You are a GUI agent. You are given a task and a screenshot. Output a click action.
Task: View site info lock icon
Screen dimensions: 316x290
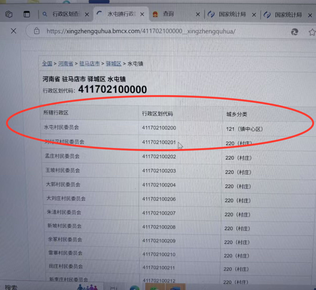pyautogui.click(x=37, y=31)
